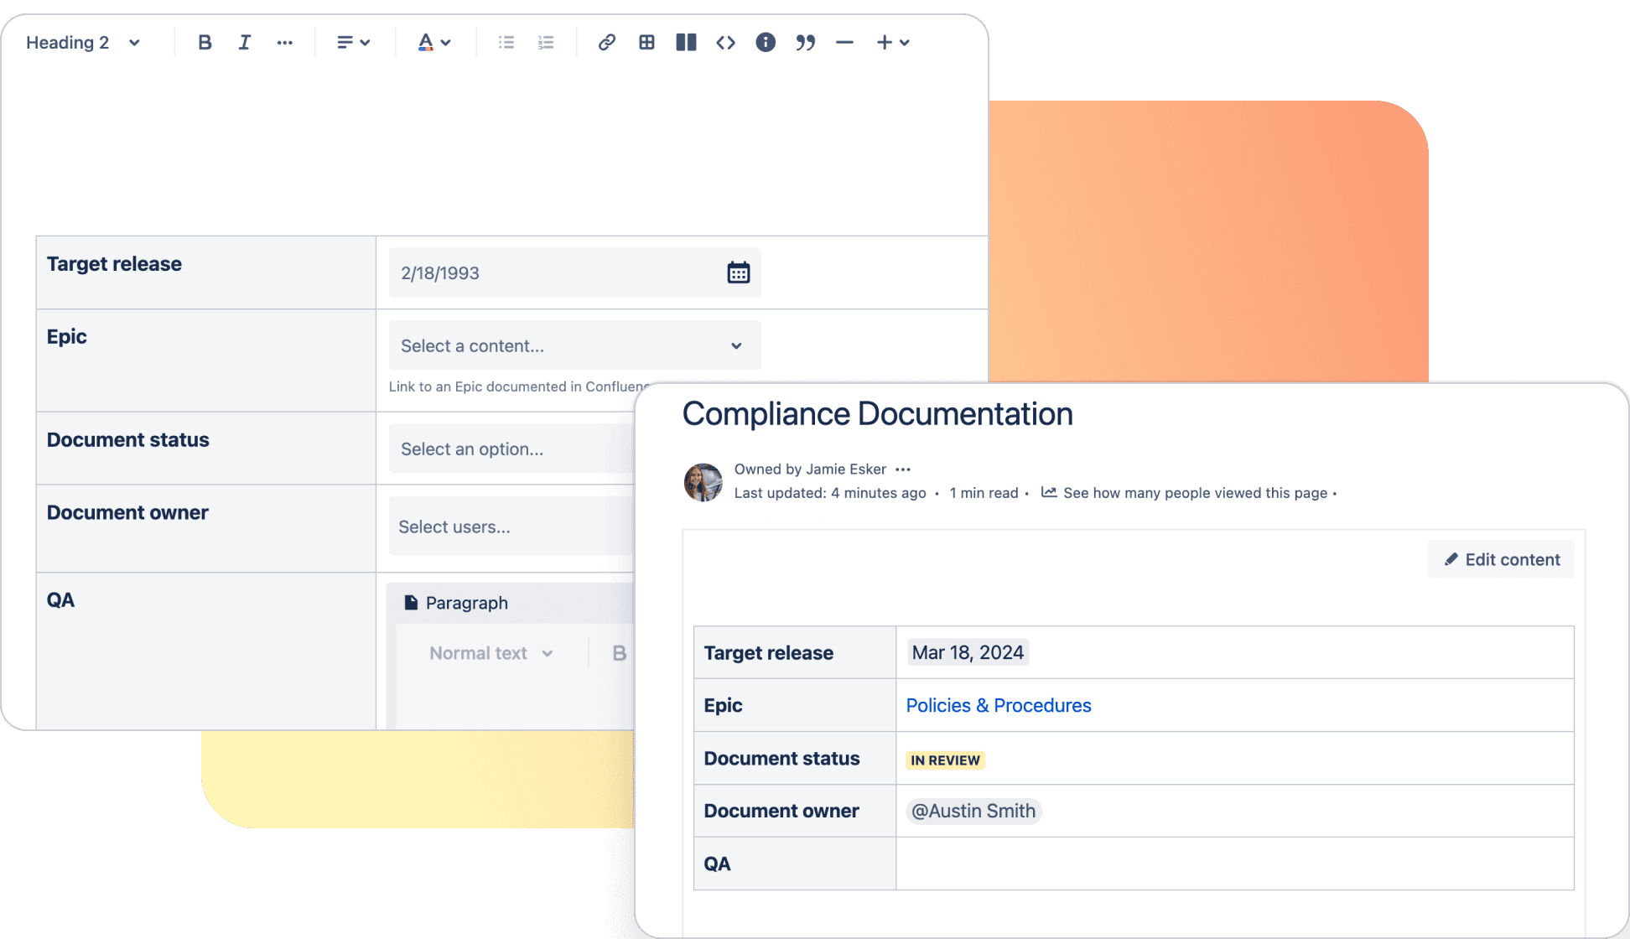The height and width of the screenshot is (939, 1630).
Task: Insert a link
Action: [x=606, y=42]
